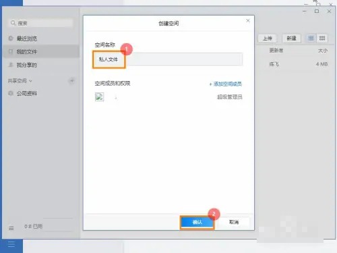Viewport: 337px width, 253px height.
Task: Click the 更新者 column header
Action: coord(276,51)
